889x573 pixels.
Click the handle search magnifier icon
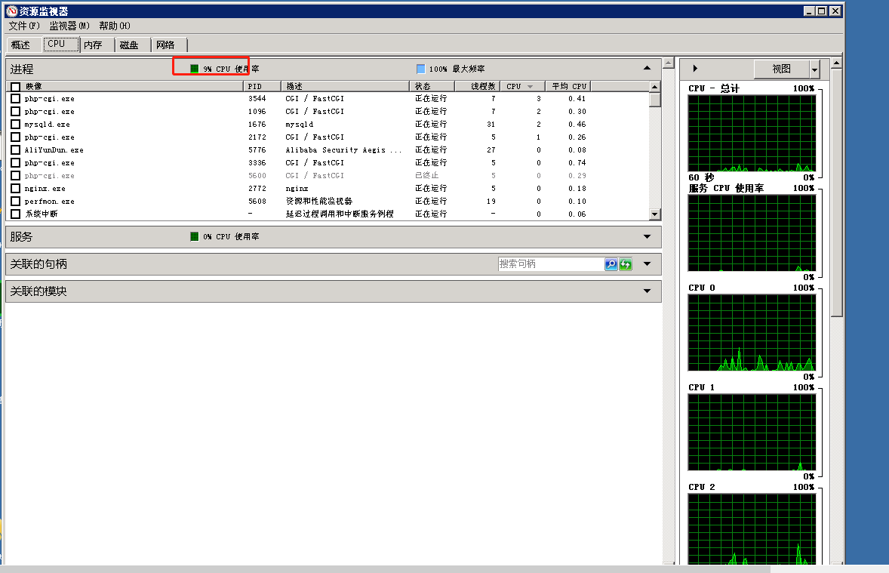611,263
